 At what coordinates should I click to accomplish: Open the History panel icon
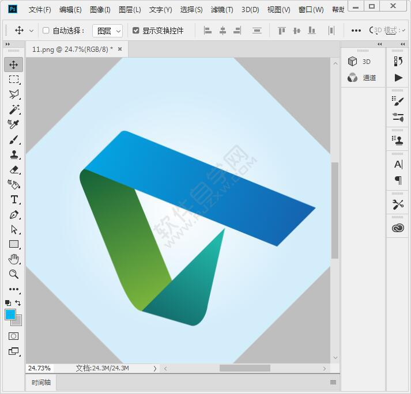tap(398, 61)
